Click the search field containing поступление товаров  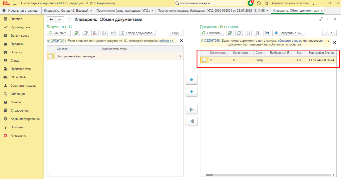pos(210,3)
